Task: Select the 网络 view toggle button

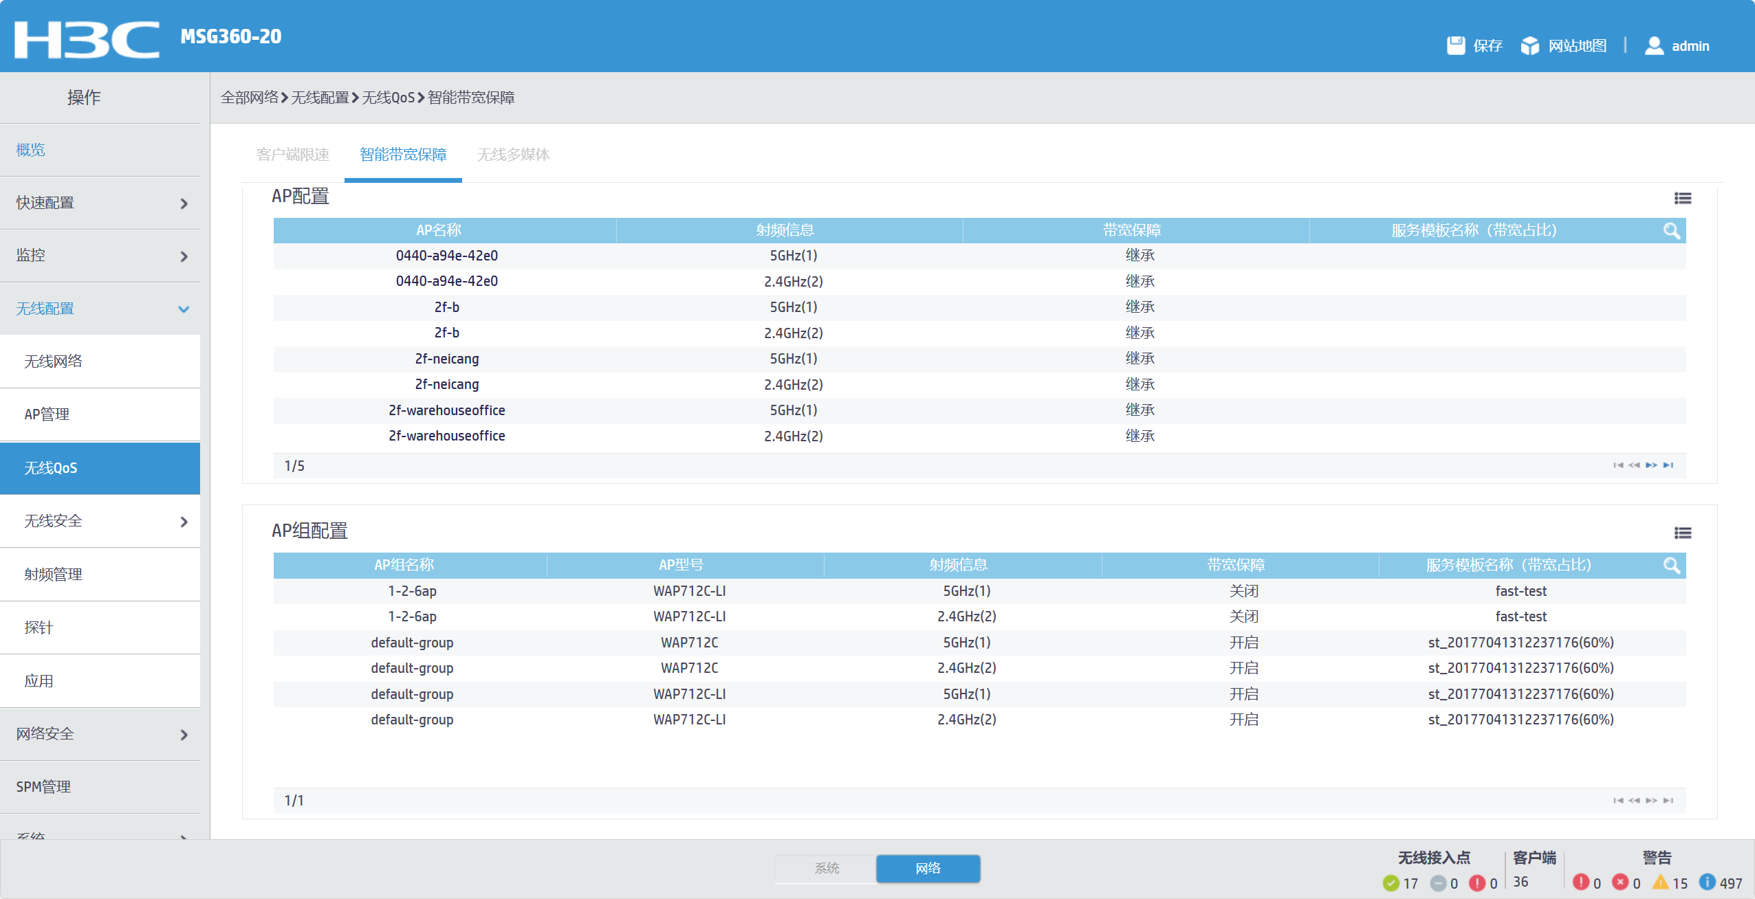Action: click(928, 868)
